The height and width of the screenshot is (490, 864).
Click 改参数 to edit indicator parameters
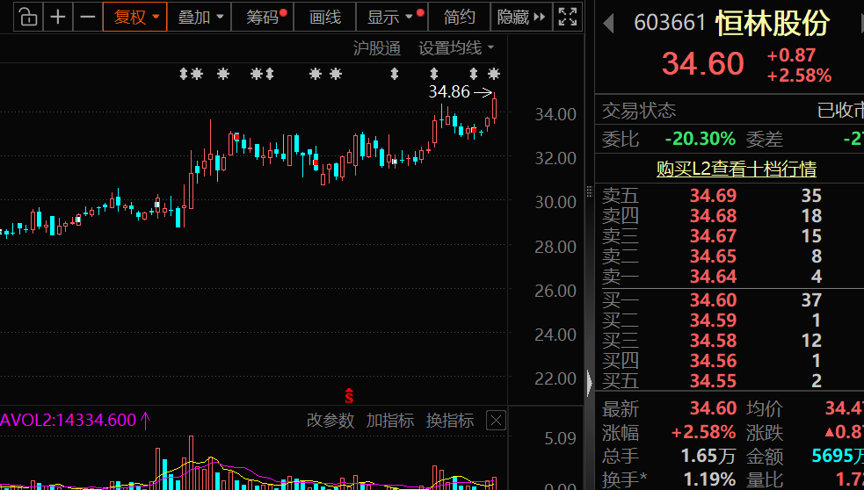[x=330, y=421]
